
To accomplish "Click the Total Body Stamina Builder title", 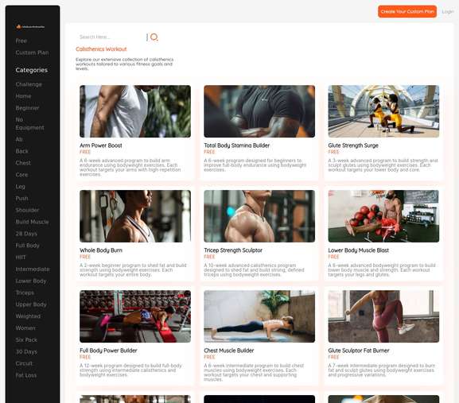I will (x=236, y=145).
